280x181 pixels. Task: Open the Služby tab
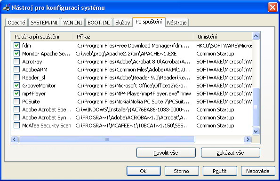point(122,23)
